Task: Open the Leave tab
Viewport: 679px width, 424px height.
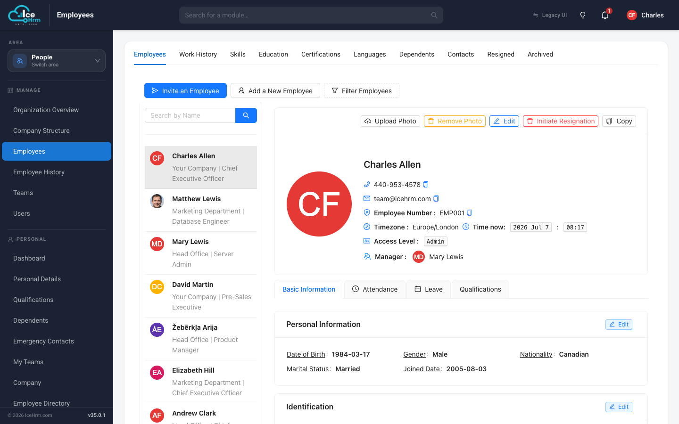Action: [x=429, y=289]
